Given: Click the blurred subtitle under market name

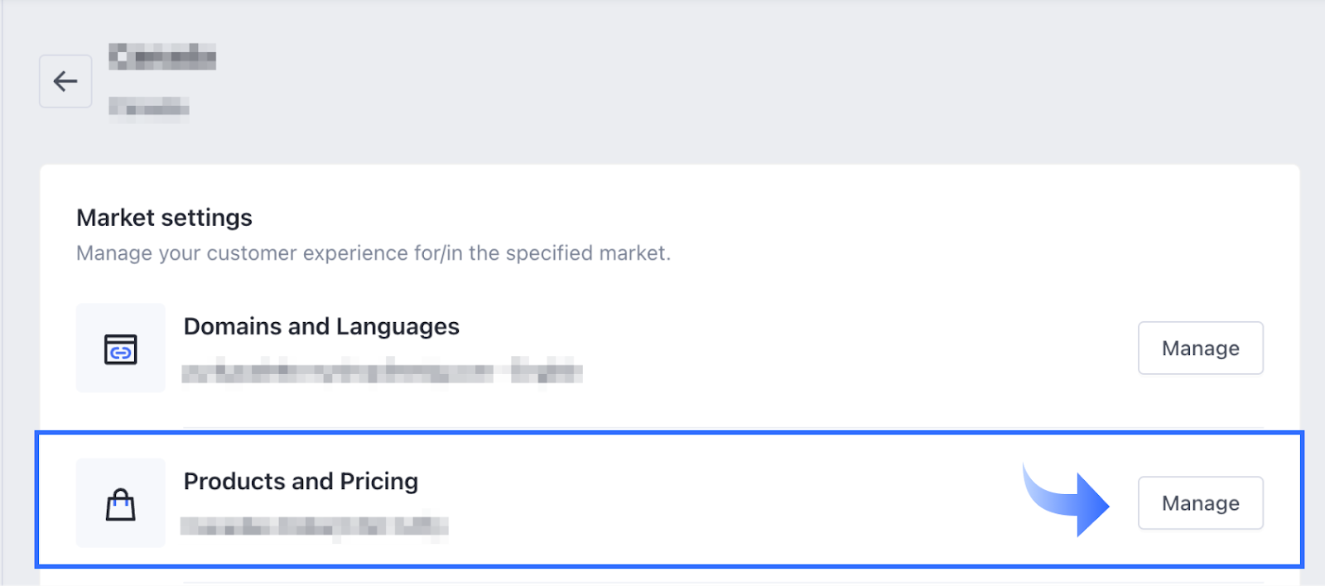Looking at the screenshot, I should tap(149, 107).
